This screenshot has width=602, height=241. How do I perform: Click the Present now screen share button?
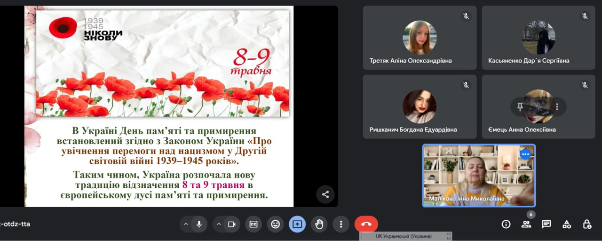click(x=297, y=224)
